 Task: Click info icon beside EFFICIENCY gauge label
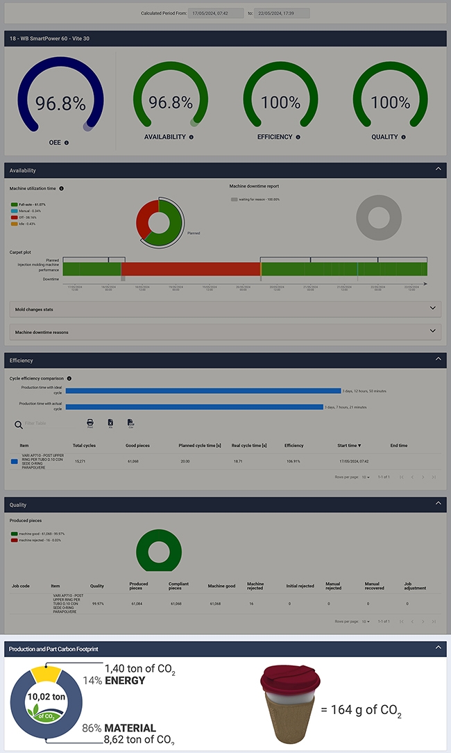pyautogui.click(x=298, y=138)
